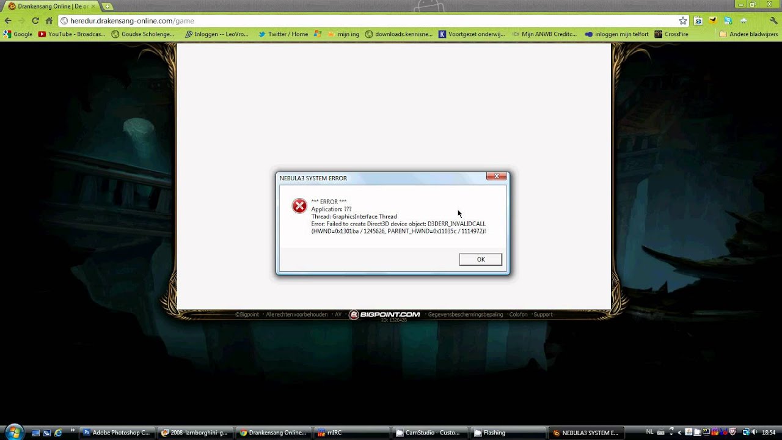Click Switch between windows quick launch icon
782x440 pixels.
point(46,433)
